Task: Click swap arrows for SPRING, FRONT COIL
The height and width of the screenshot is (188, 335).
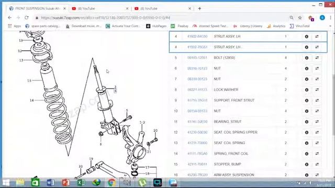Action: [x=317, y=154]
